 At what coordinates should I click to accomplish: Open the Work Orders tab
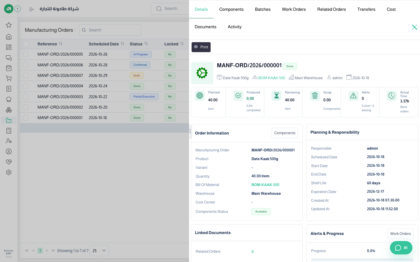294,9
